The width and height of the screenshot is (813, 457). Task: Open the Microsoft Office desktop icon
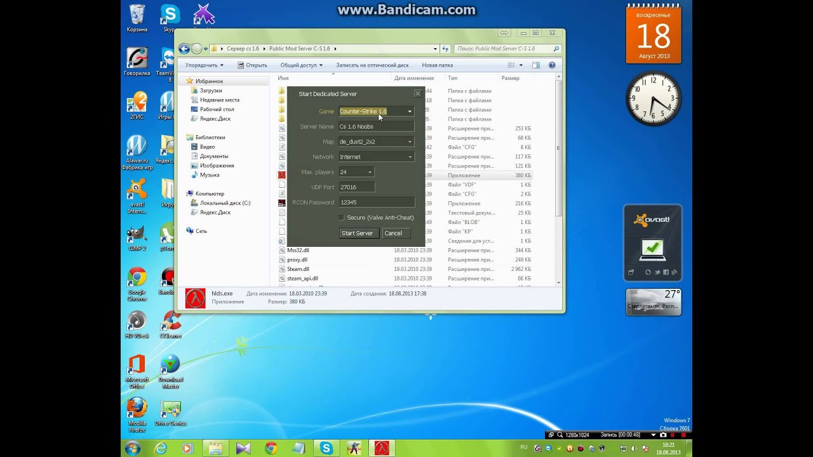[x=137, y=372]
